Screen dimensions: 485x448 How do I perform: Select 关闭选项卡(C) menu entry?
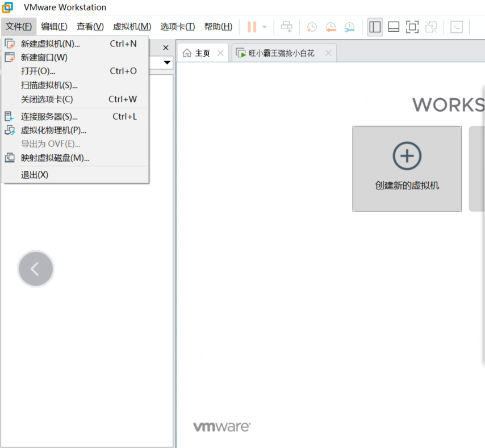(x=75, y=99)
